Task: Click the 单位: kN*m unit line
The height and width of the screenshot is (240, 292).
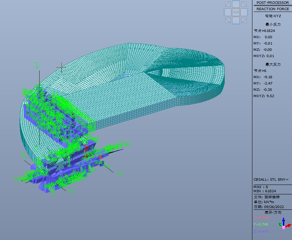Action: [x=264, y=202]
